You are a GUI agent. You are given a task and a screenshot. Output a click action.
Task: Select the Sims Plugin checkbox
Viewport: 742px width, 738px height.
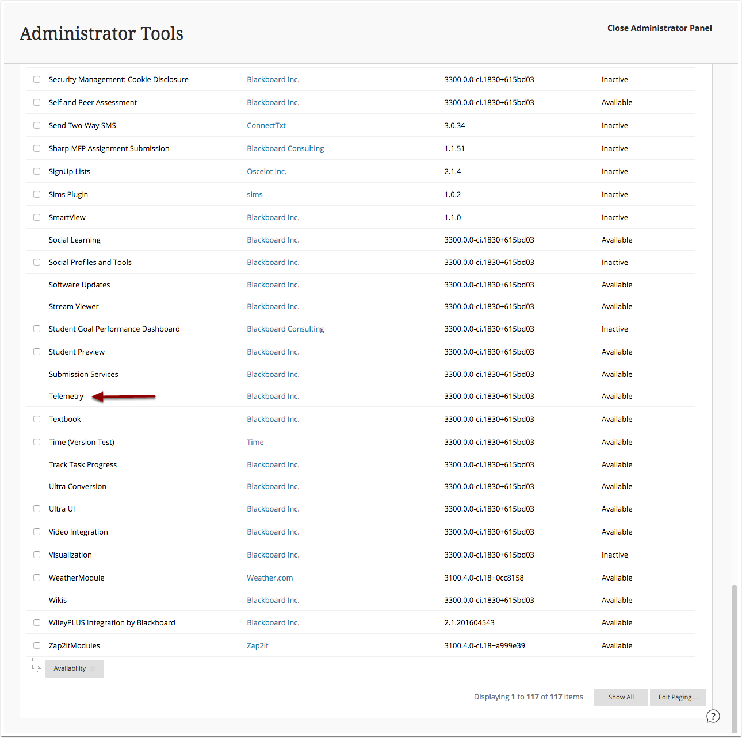(x=37, y=194)
